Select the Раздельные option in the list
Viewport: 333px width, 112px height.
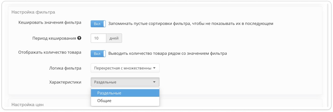click(x=125, y=93)
